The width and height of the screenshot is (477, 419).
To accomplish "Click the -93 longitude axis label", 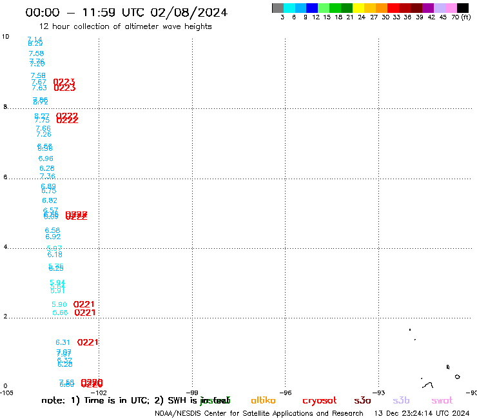I will [x=379, y=393].
